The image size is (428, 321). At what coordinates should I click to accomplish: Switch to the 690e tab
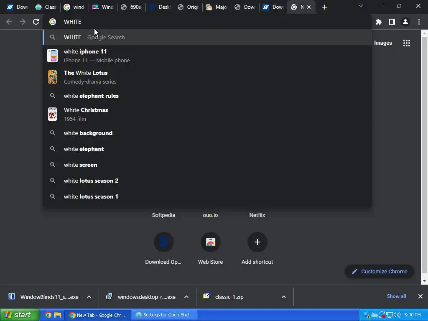pyautogui.click(x=132, y=7)
